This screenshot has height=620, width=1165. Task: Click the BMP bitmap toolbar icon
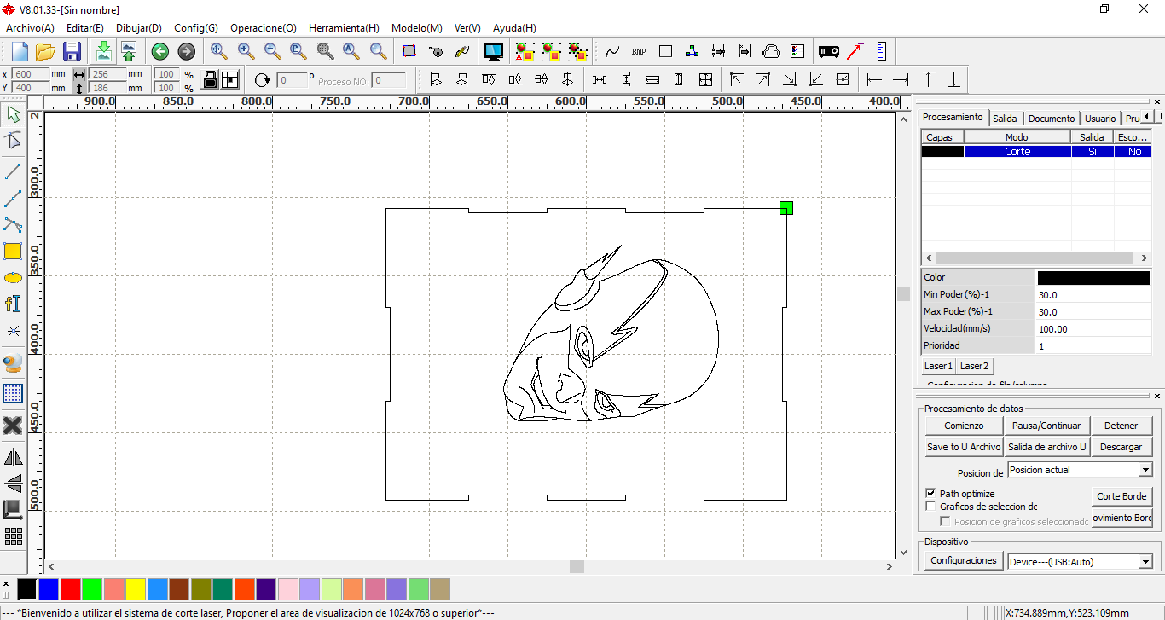pyautogui.click(x=639, y=51)
